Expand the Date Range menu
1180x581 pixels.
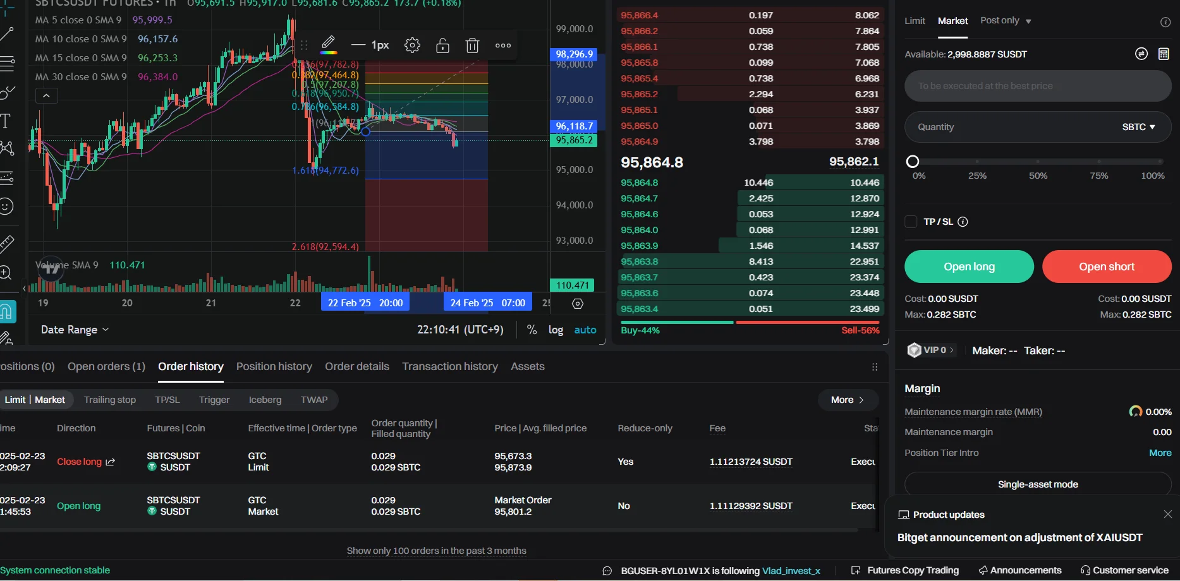[75, 330]
